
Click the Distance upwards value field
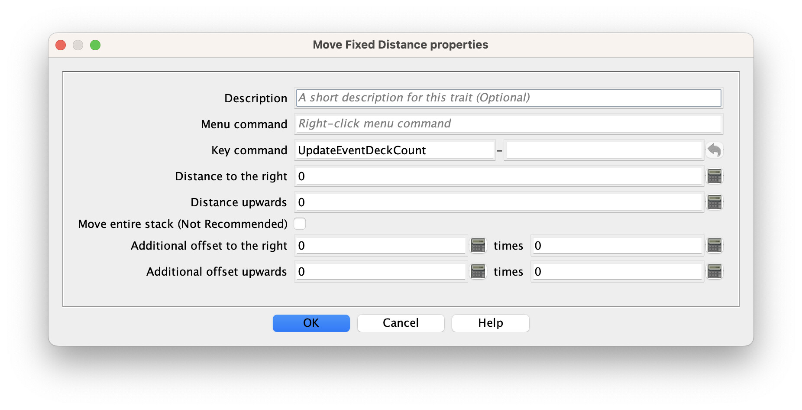[498, 202]
